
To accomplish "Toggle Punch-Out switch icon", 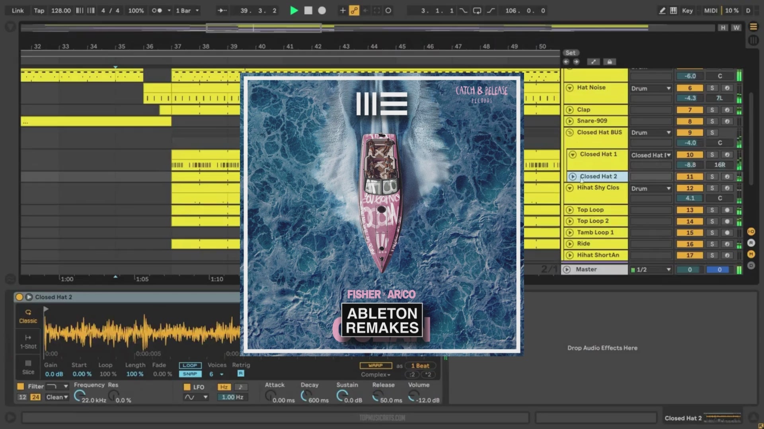I will coord(491,11).
